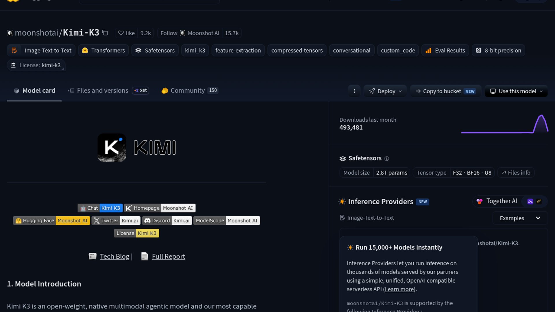Click the Kimi K logo image
The height and width of the screenshot is (312, 555).
(112, 147)
